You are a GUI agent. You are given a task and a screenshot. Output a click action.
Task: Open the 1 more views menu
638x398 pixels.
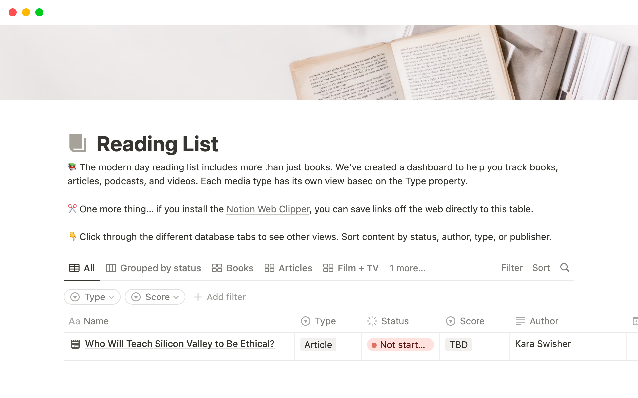click(407, 268)
